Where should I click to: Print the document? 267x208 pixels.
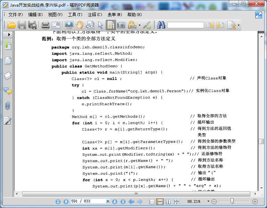(46, 25)
